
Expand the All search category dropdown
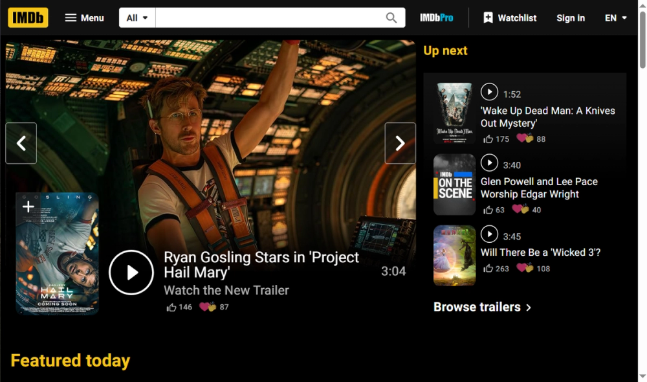tap(137, 17)
